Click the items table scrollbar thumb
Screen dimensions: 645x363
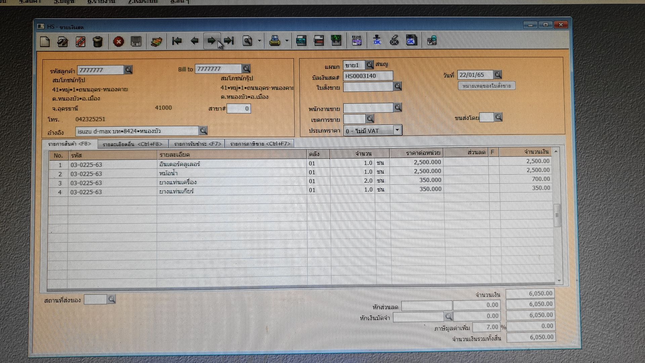click(557, 215)
